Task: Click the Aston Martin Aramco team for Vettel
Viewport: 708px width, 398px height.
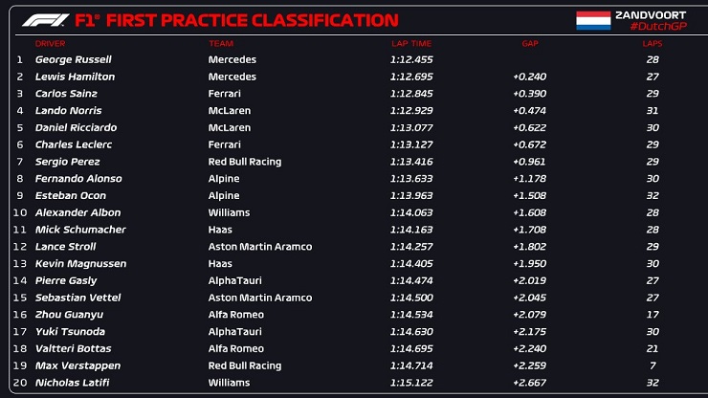Action: (x=260, y=298)
